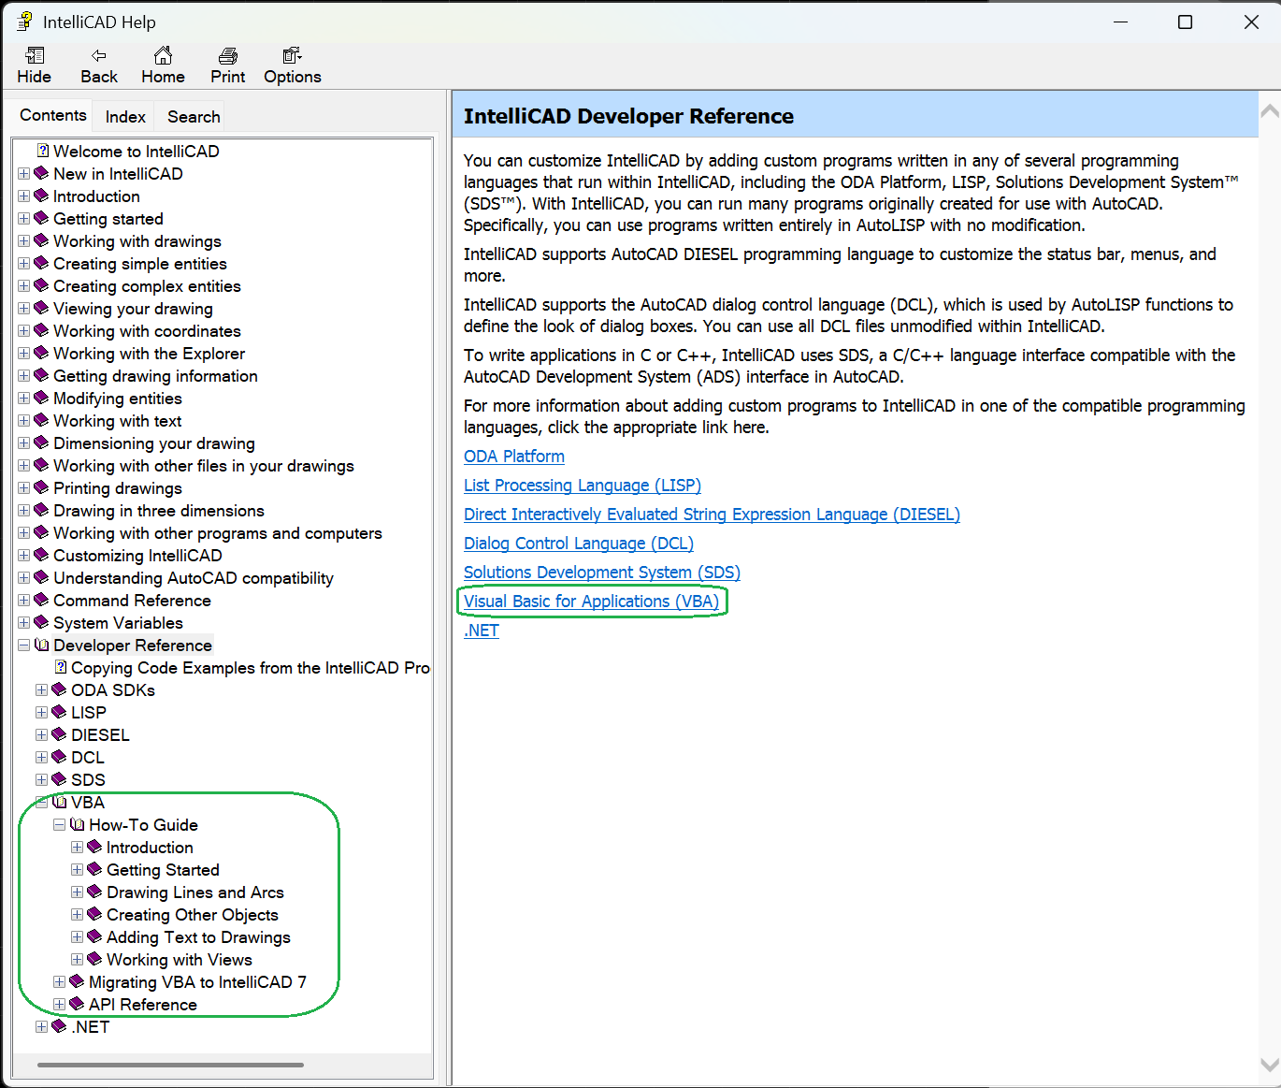Expand the Creating Other Objects node
1281x1088 pixels.
tap(78, 915)
